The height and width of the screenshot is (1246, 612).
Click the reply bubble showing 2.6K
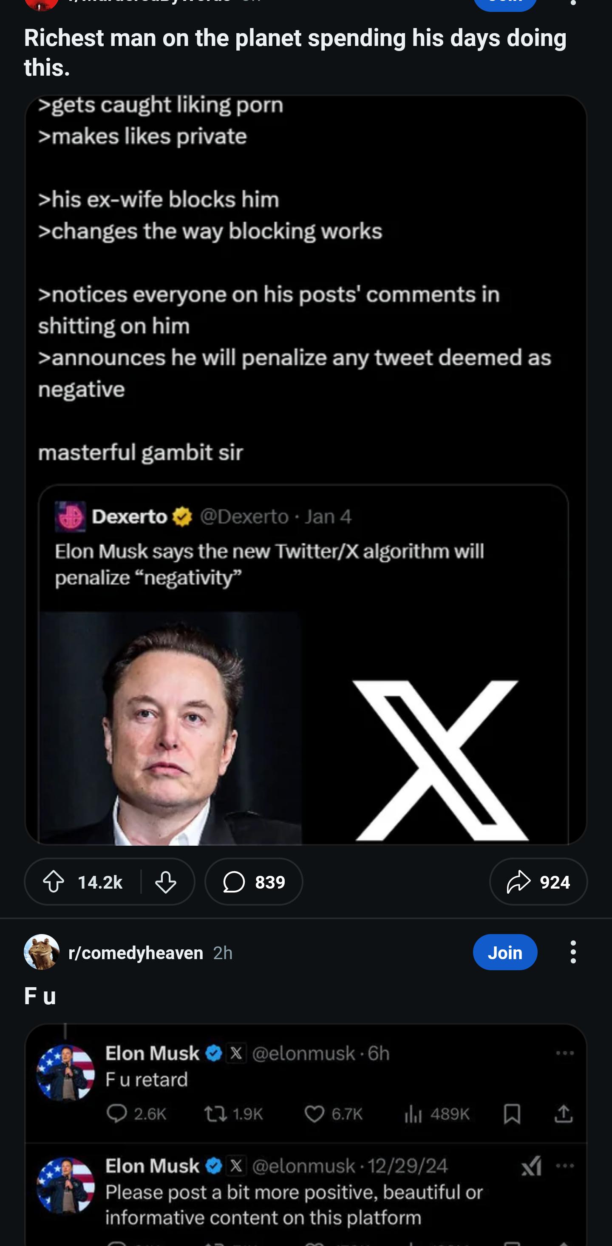116,1114
